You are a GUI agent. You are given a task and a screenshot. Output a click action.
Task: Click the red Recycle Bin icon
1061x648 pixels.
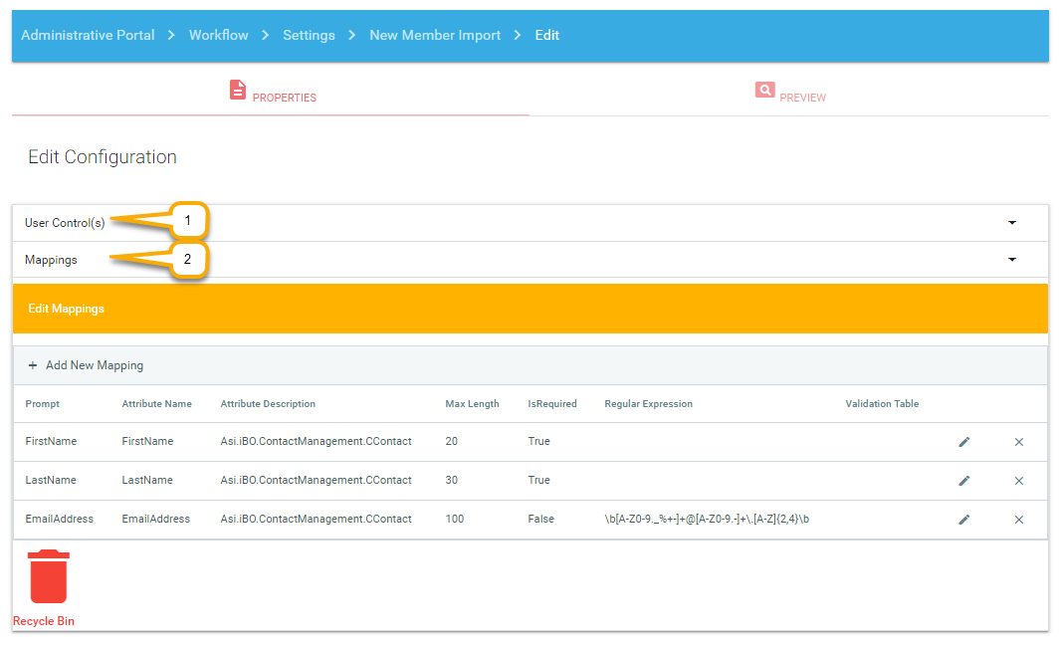tap(48, 577)
